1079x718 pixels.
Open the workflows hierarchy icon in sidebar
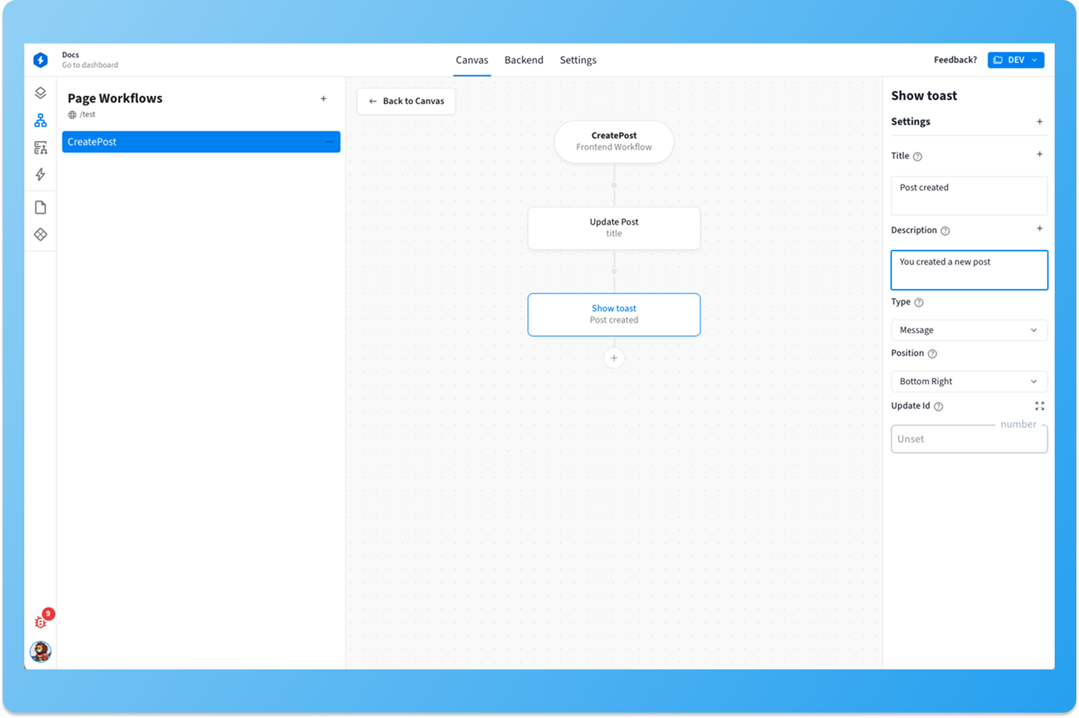tap(41, 120)
